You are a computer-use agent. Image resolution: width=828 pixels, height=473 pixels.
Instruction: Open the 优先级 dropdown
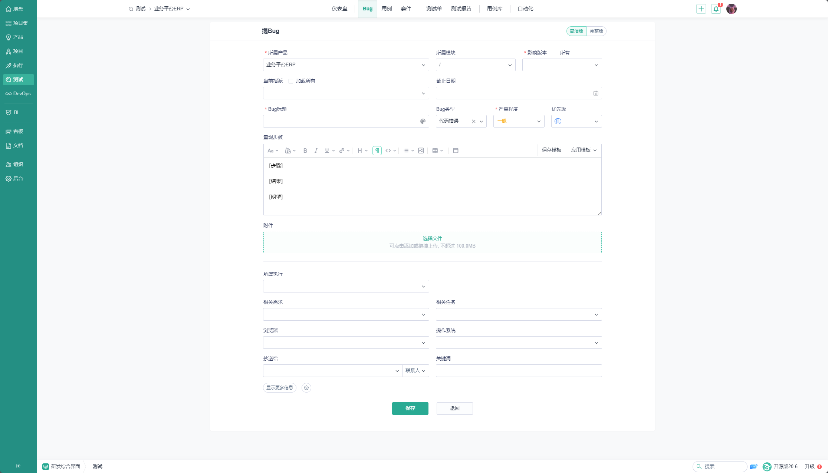[576, 121]
